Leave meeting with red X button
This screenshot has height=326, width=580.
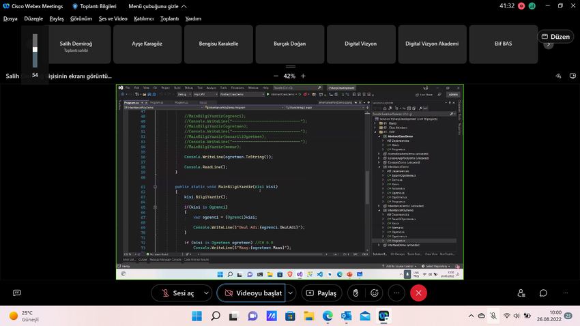pyautogui.click(x=418, y=293)
